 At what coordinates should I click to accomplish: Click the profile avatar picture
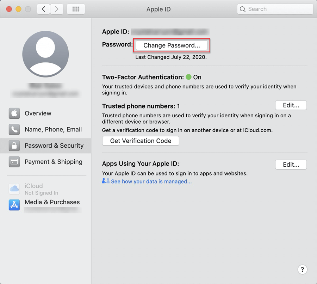tap(45, 54)
